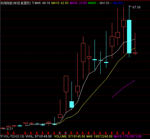Click the volume MA5: 19572240.00 value
This screenshot has height=139, width=150.
99,137
